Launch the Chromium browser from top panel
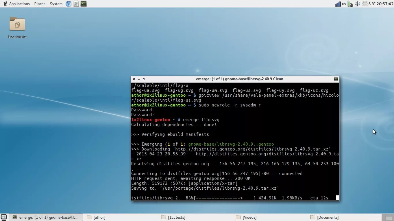Image resolution: width=394 pixels, height=221 pixels. [x=69, y=4]
